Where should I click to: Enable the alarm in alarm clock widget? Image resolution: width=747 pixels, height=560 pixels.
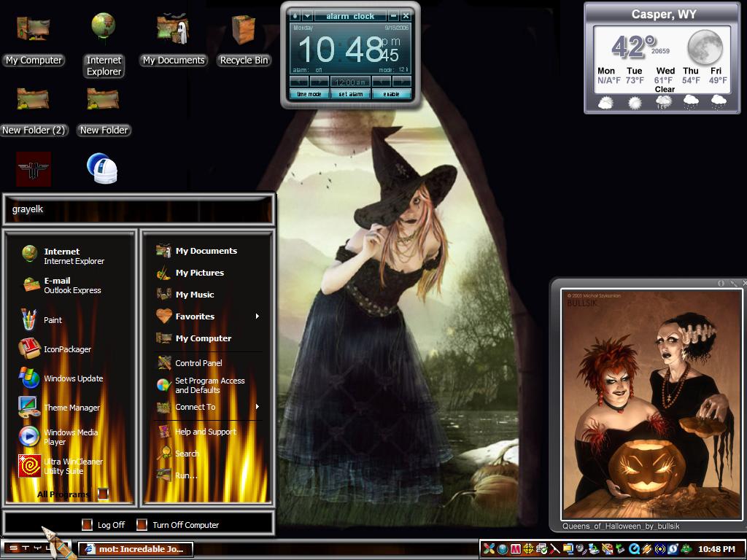391,94
